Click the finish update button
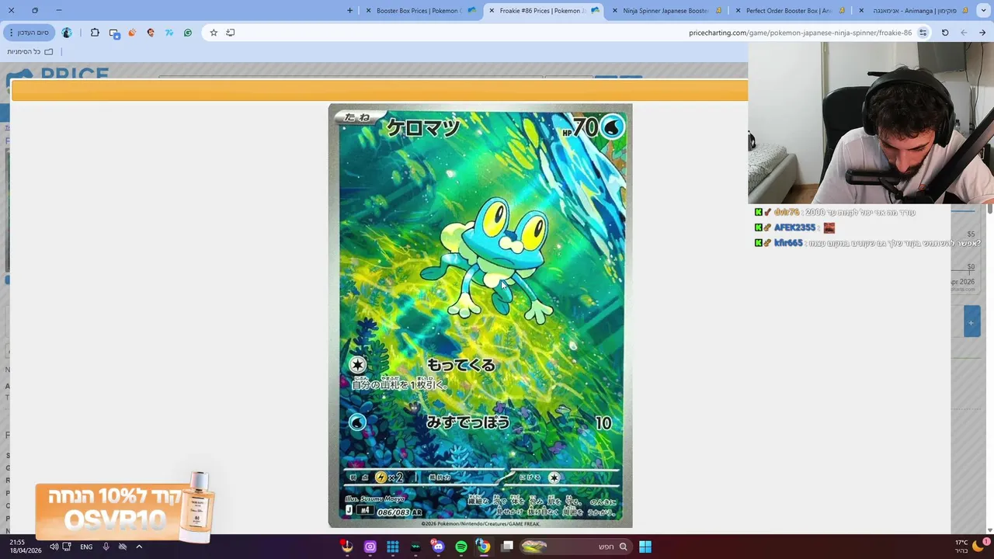Viewport: 994px width, 559px height. tap(29, 33)
